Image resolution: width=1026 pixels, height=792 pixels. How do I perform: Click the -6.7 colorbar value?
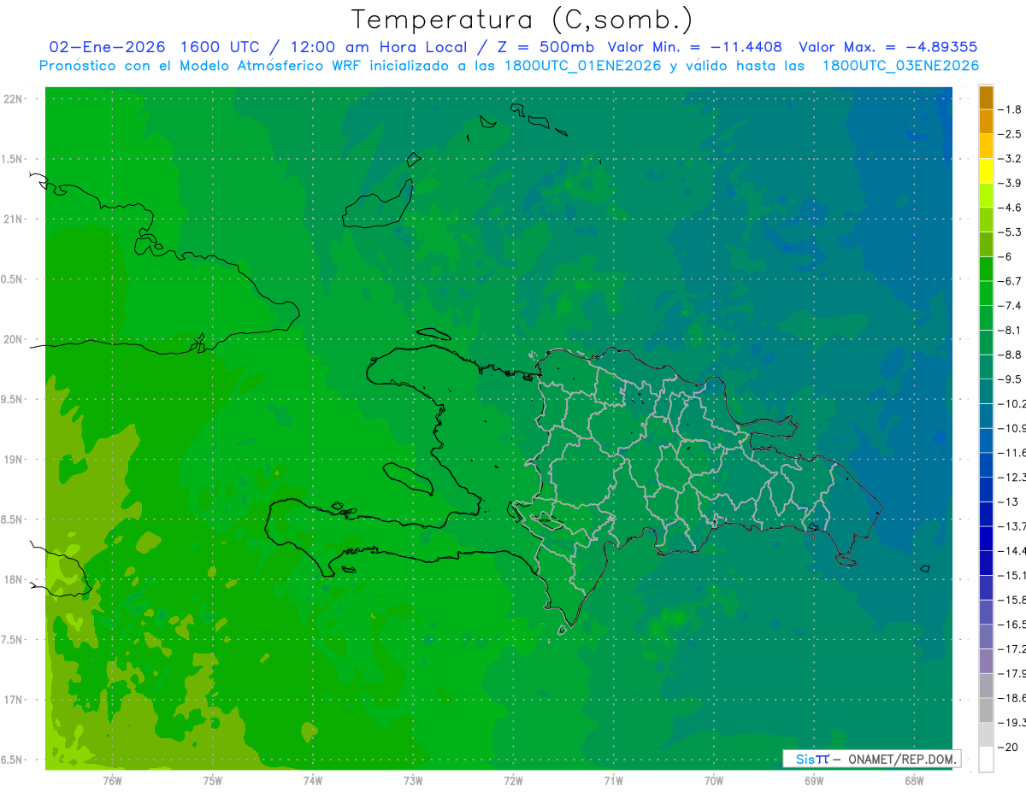click(x=1011, y=281)
